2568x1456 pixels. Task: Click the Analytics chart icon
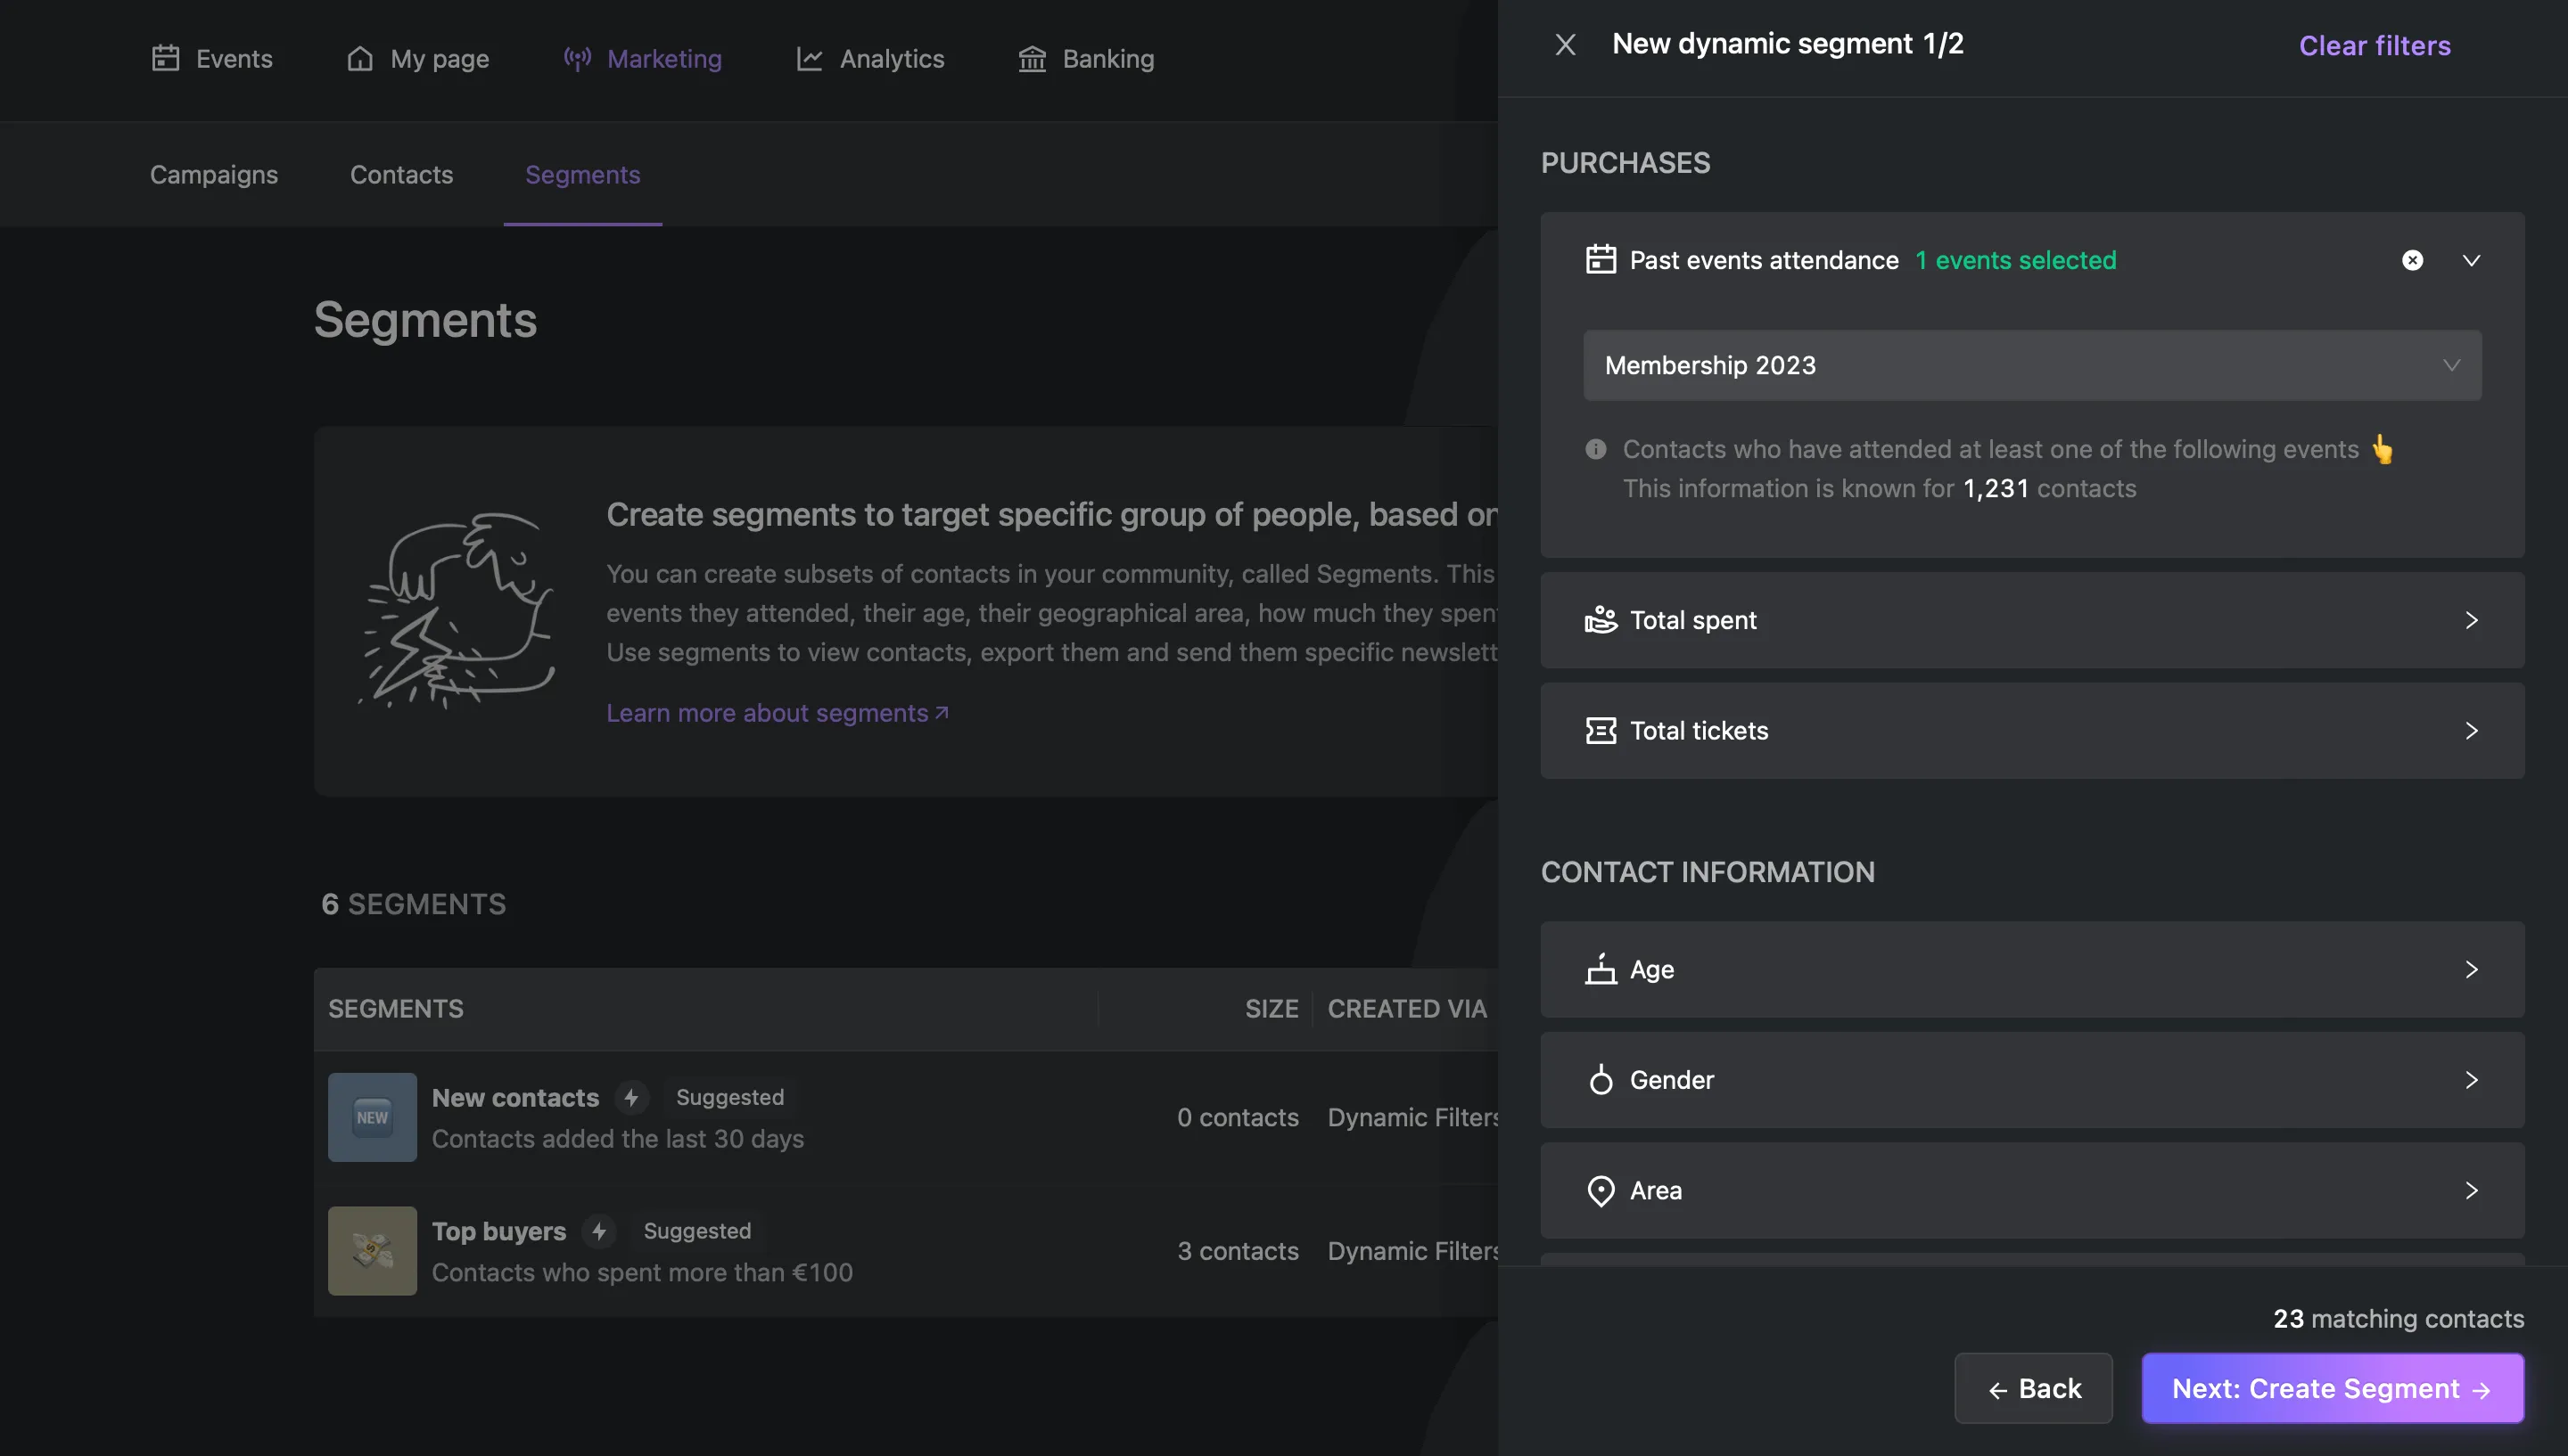(x=809, y=58)
